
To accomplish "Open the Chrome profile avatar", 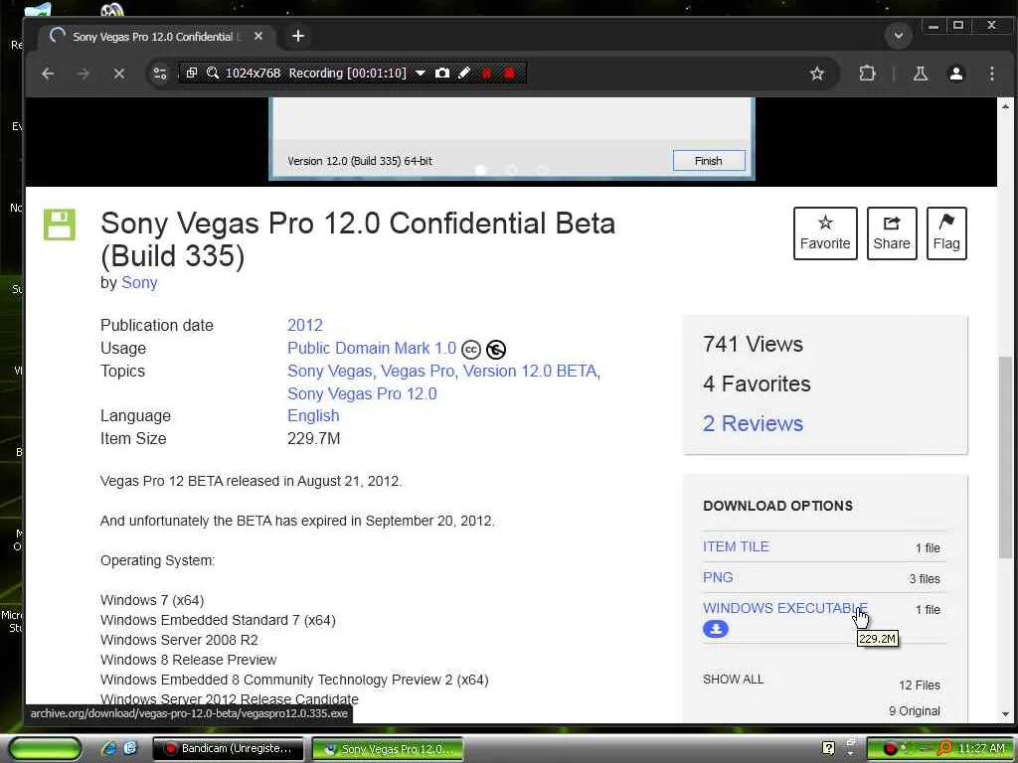I will tap(955, 74).
